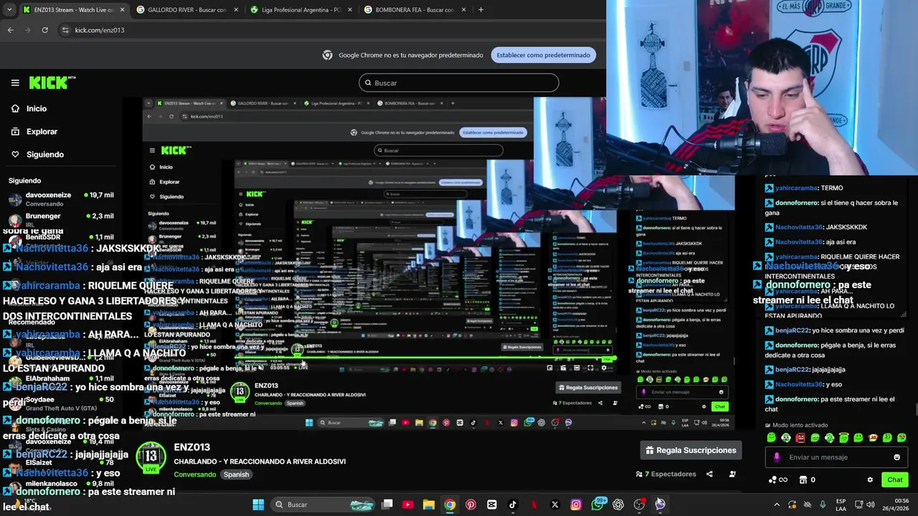Open the chat emoji picker
918x516 pixels.
pyautogui.click(x=896, y=457)
